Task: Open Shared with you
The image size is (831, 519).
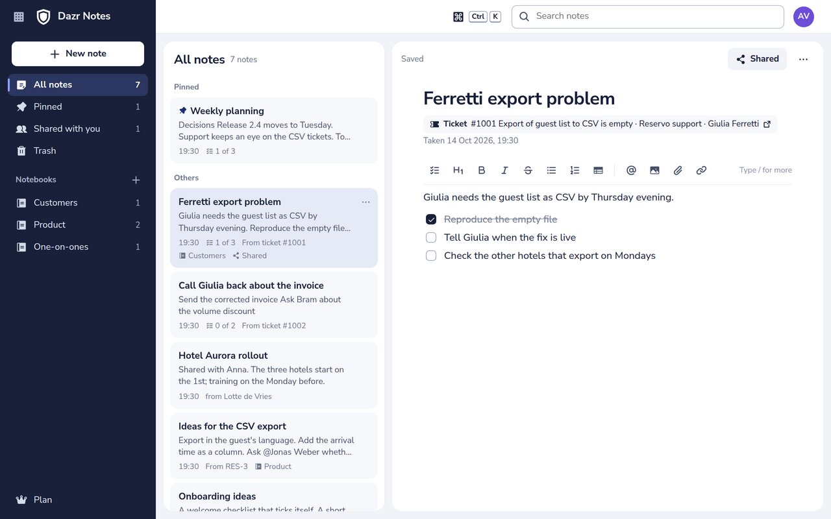Action: pyautogui.click(x=78, y=128)
